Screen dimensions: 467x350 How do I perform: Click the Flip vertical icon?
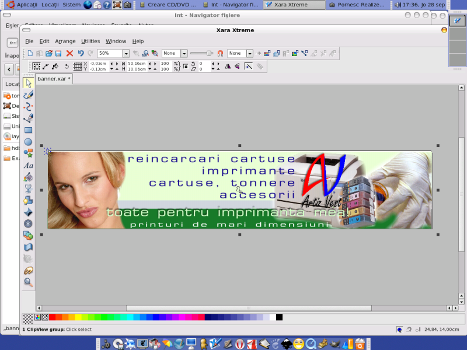pos(237,66)
